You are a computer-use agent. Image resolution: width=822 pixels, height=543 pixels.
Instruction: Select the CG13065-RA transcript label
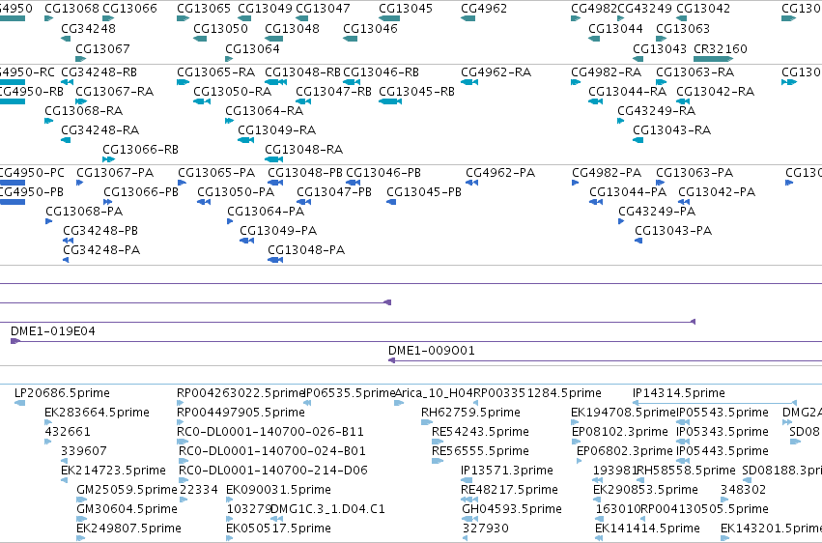(x=216, y=72)
